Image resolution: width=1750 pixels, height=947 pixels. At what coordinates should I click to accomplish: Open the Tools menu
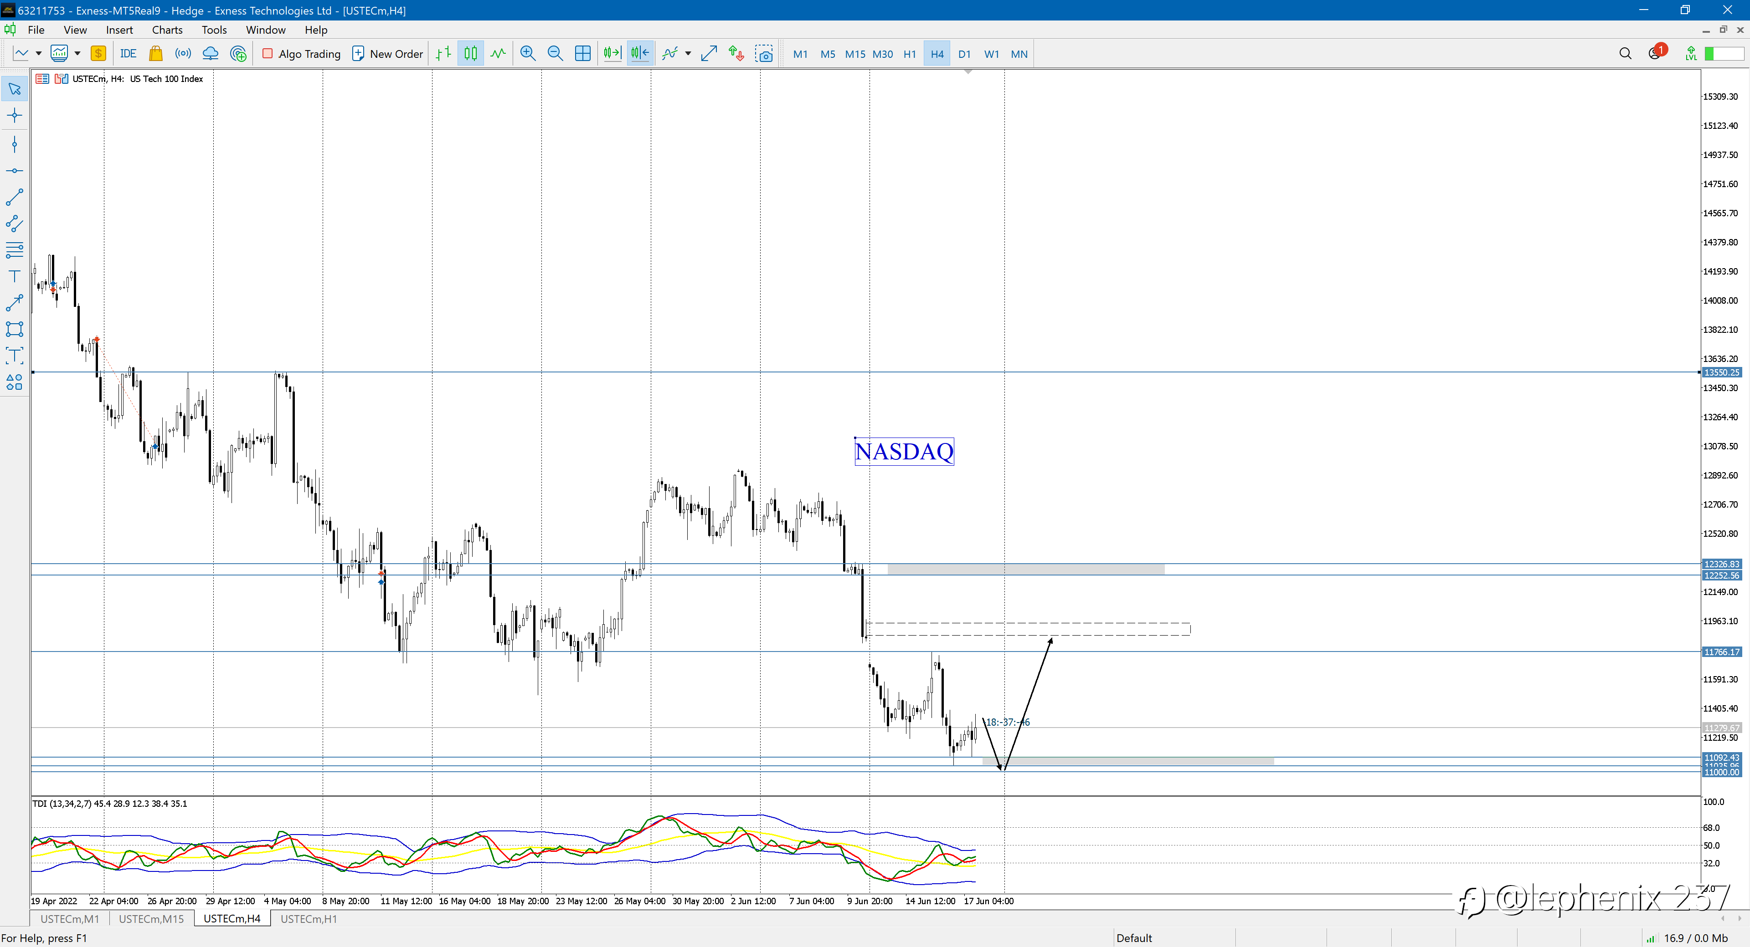214,30
